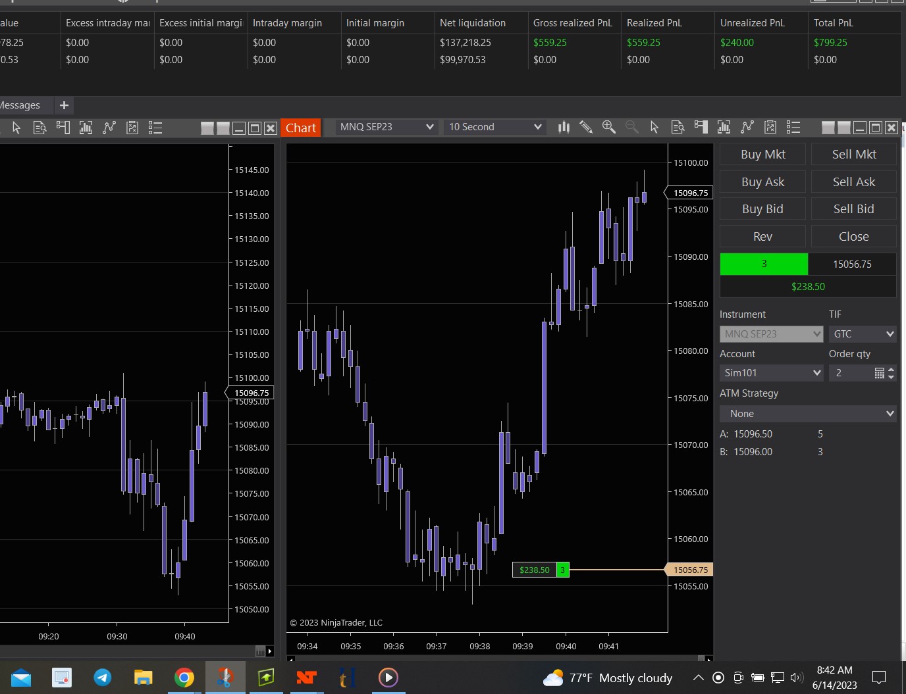Switch to the Messages tab
Screen dimensions: 906x694
pos(20,105)
